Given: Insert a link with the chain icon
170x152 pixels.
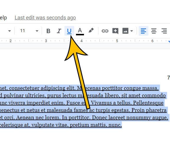Looking at the screenshot, I should (105, 31).
